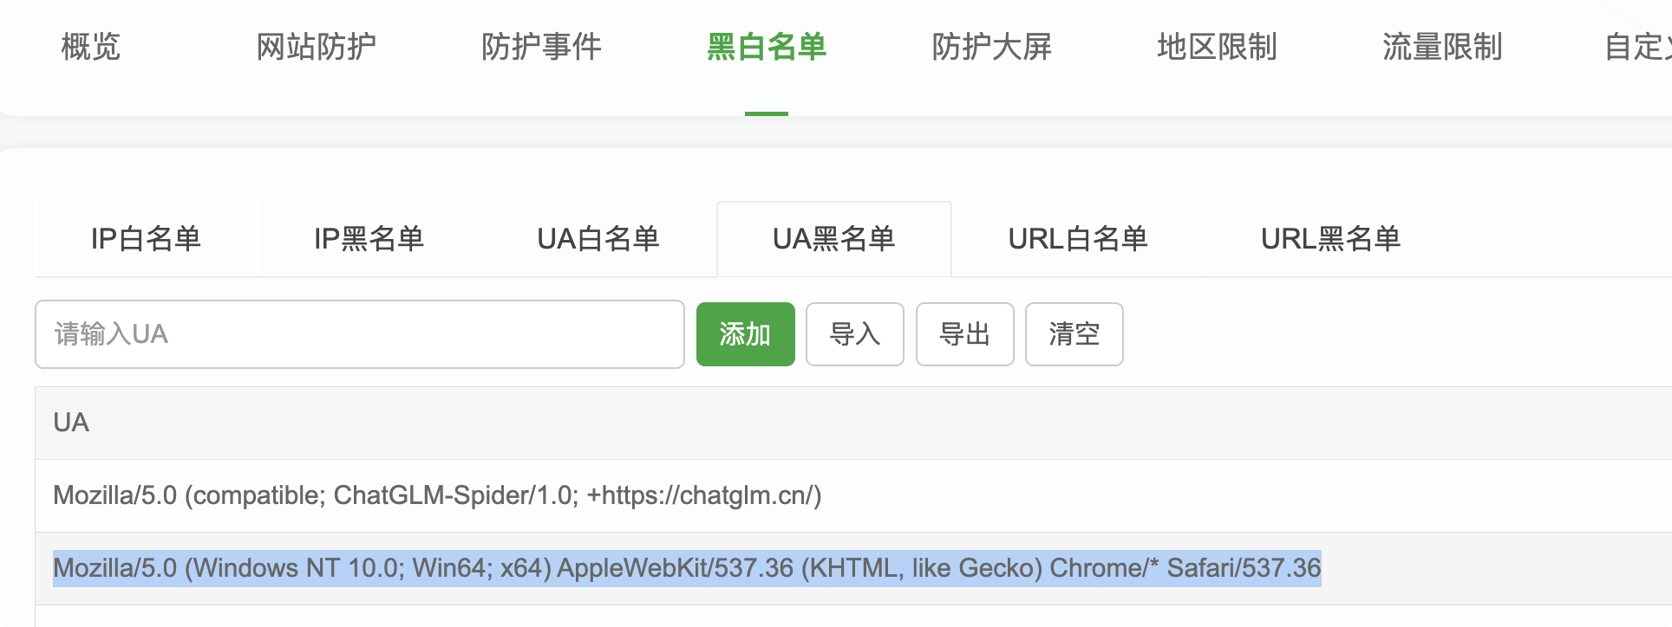Click the green 添加 add button
1672x627 pixels.
[745, 334]
